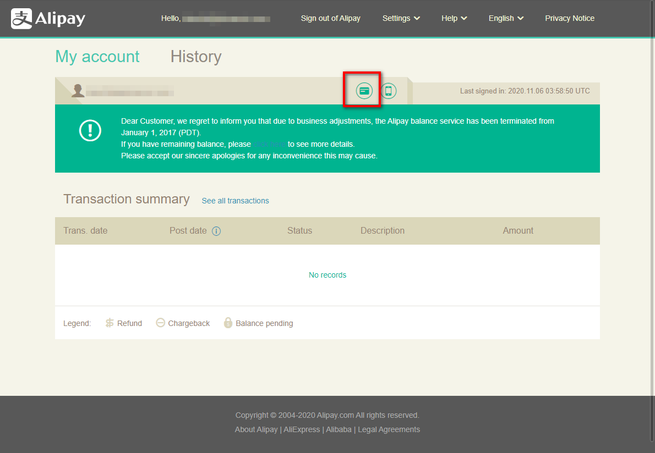Viewport: 655px width, 453px height.
Task: Click the copyright notice text
Action: [x=327, y=416]
